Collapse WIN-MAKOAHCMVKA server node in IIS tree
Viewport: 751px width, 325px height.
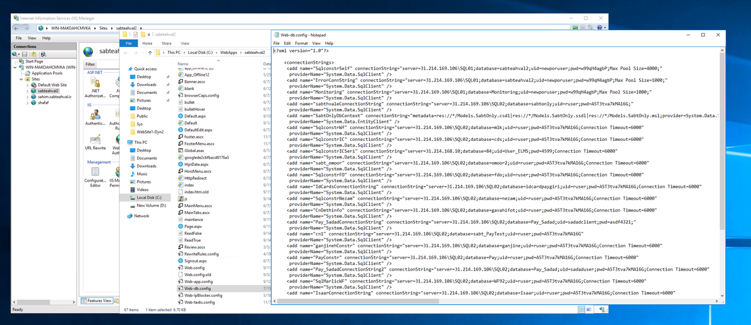(x=16, y=67)
